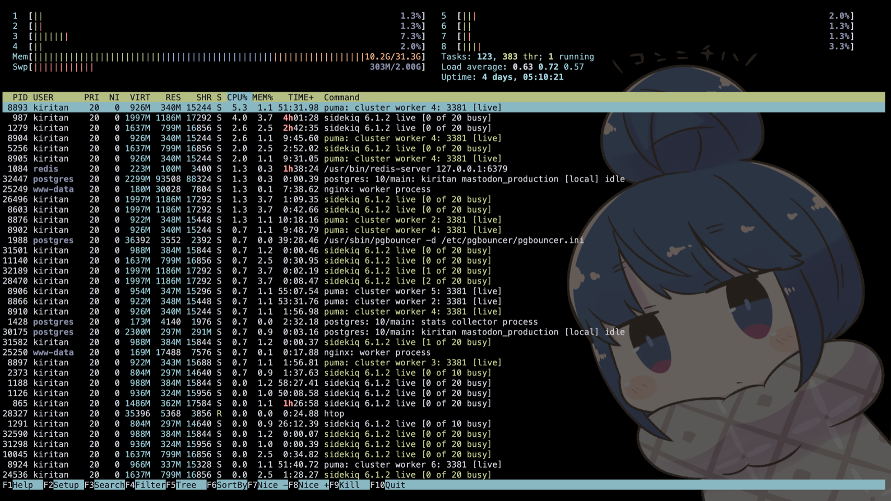
Task: Select puma worker 5 row PID 8906
Action: click(444, 291)
